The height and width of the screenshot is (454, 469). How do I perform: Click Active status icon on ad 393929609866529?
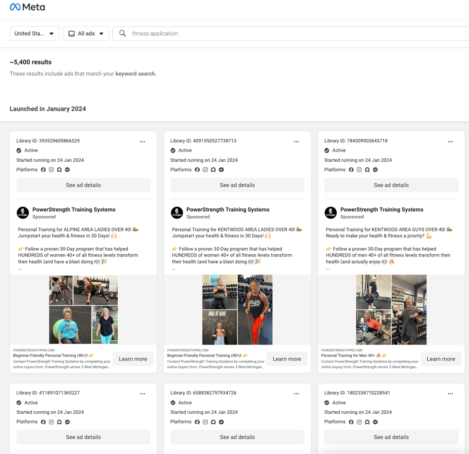[x=19, y=150]
